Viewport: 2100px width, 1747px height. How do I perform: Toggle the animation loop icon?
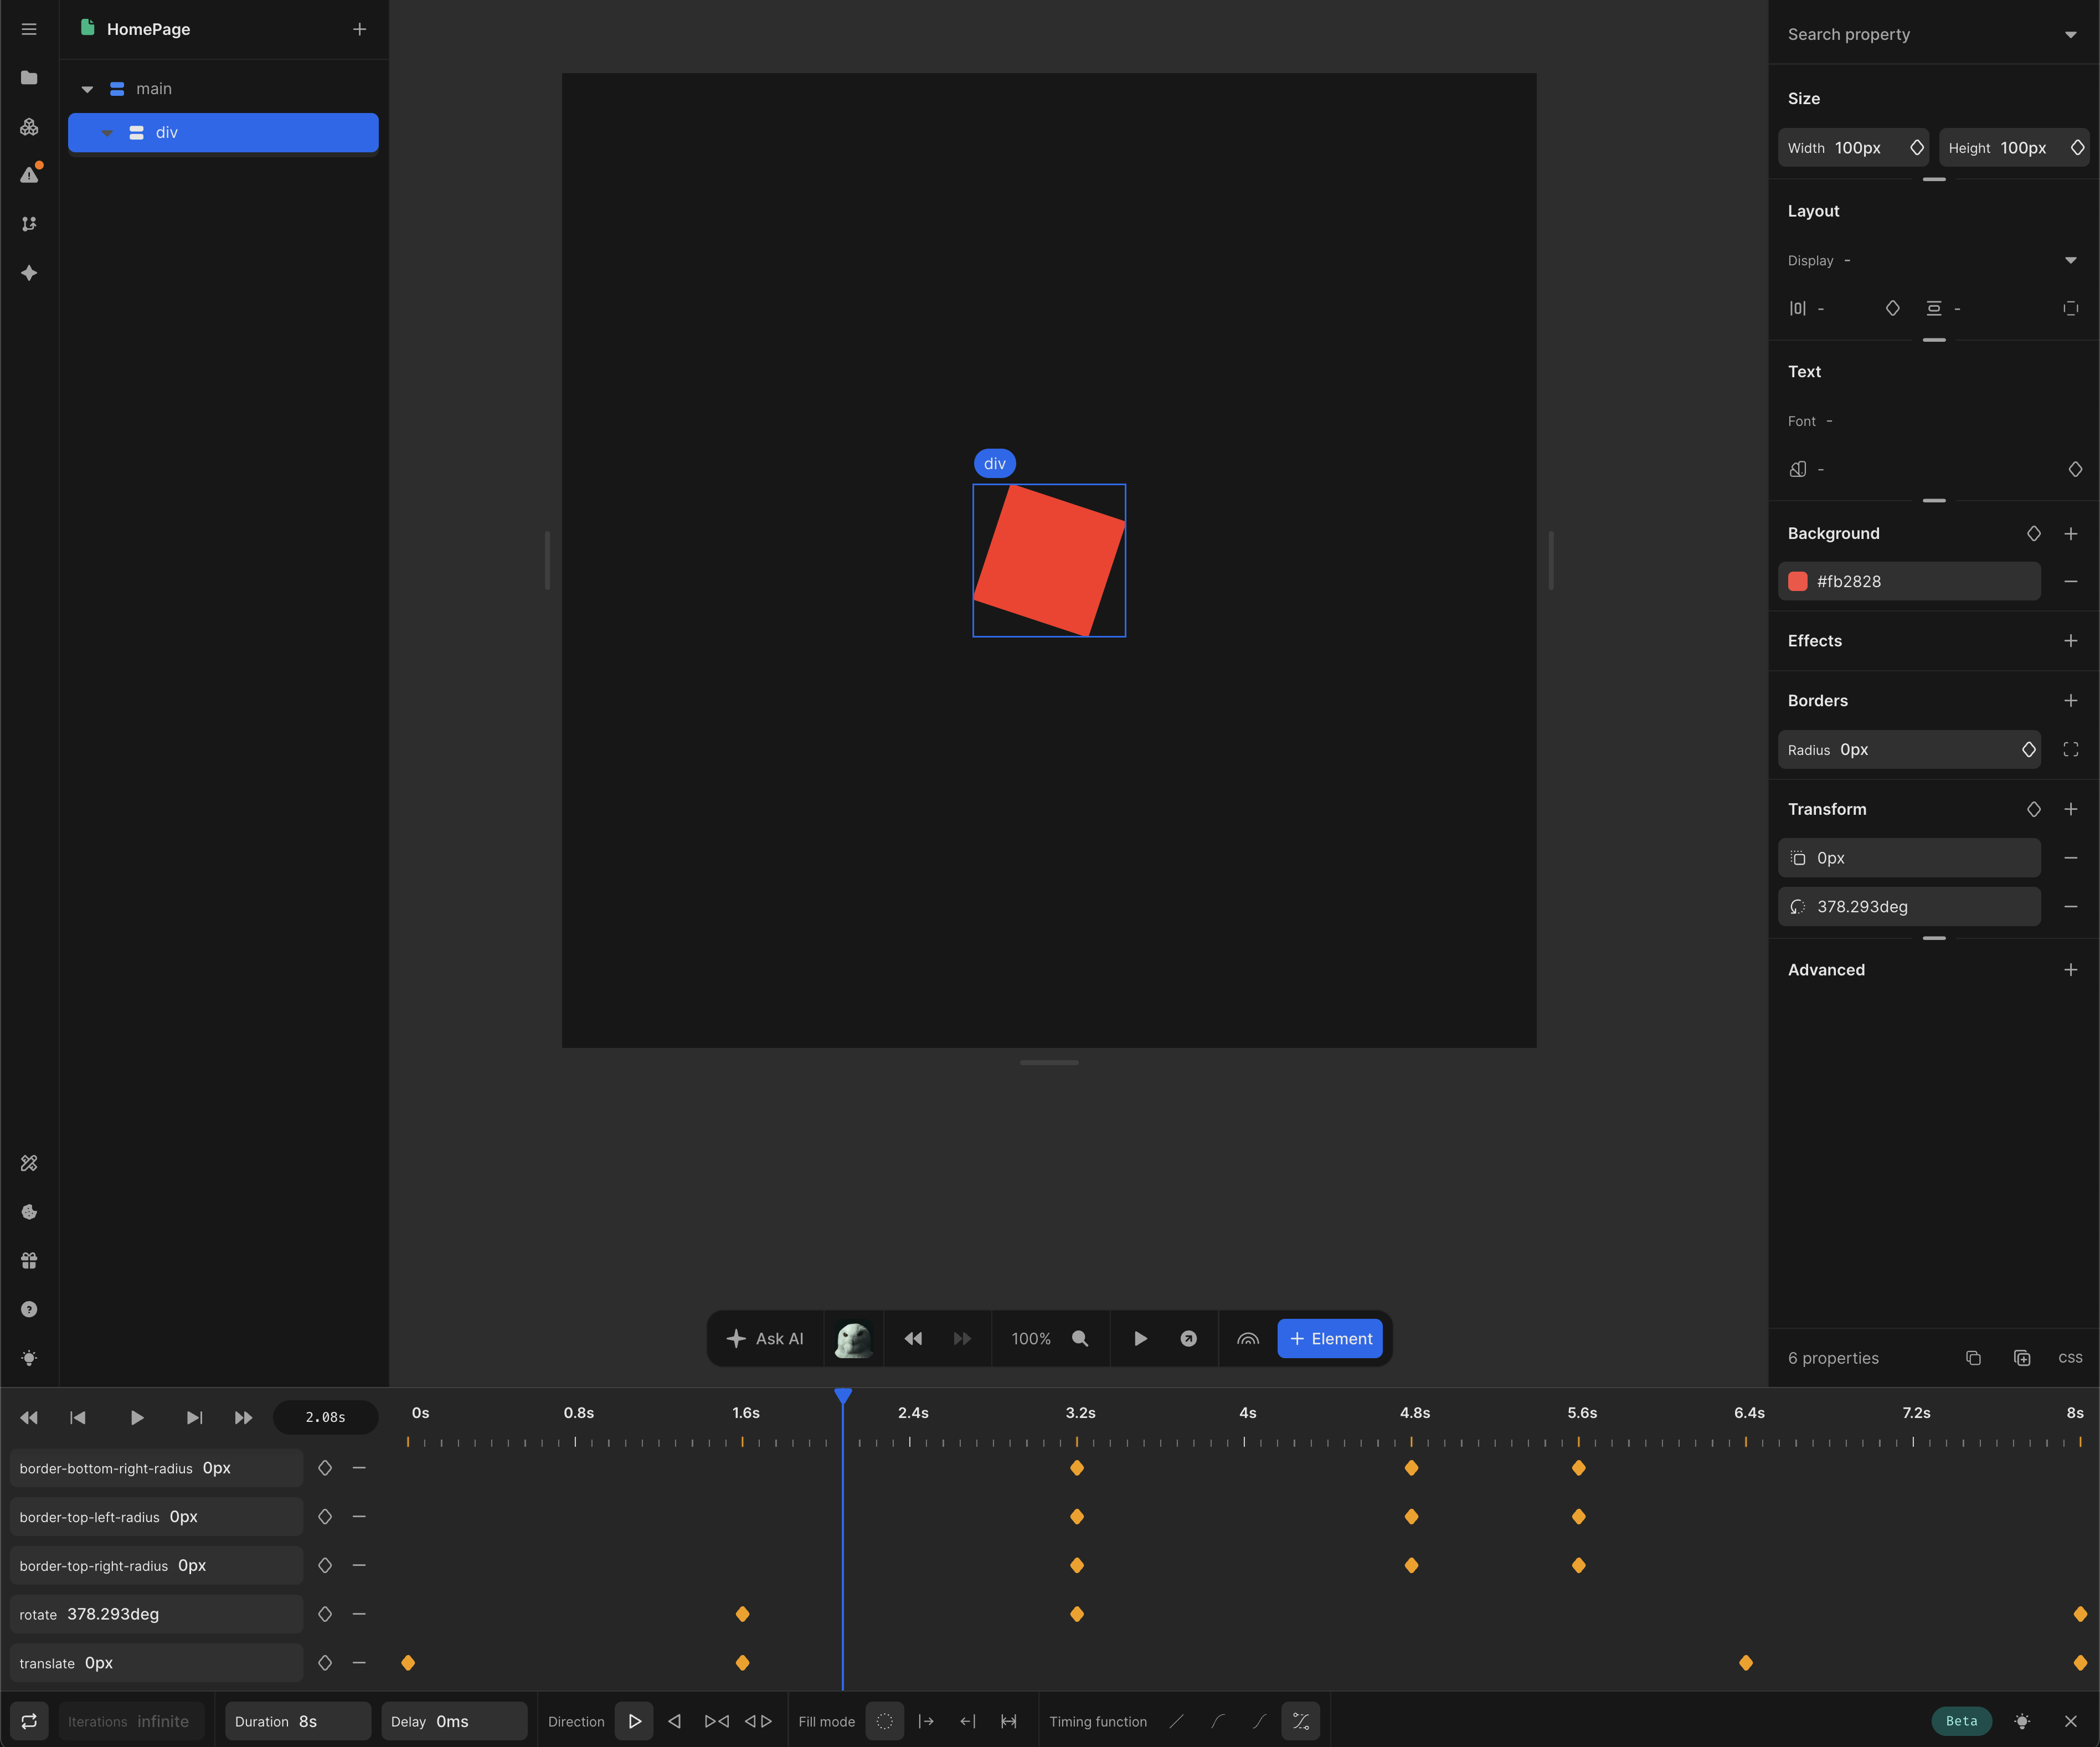(x=29, y=1721)
